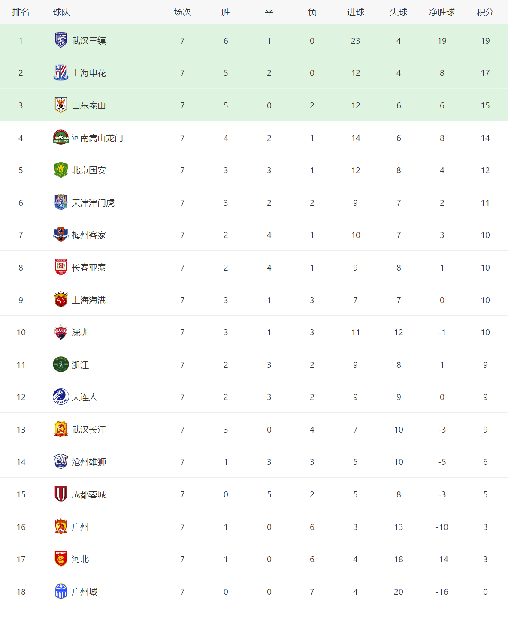Click the 上海申花 team crest
The height and width of the screenshot is (617, 508).
click(x=61, y=73)
